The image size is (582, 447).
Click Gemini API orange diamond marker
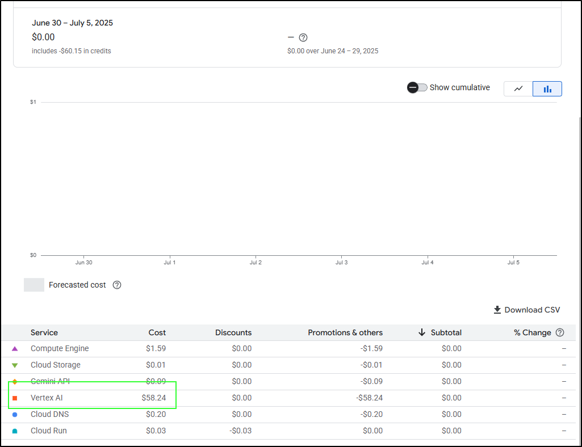(x=15, y=382)
